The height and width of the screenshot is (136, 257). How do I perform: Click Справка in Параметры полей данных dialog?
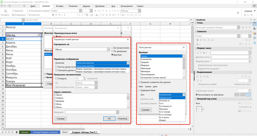[61, 119]
